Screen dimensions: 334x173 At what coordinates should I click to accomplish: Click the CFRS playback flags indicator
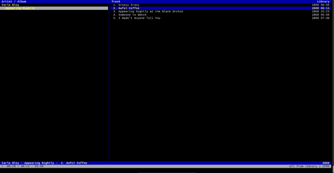point(326,166)
